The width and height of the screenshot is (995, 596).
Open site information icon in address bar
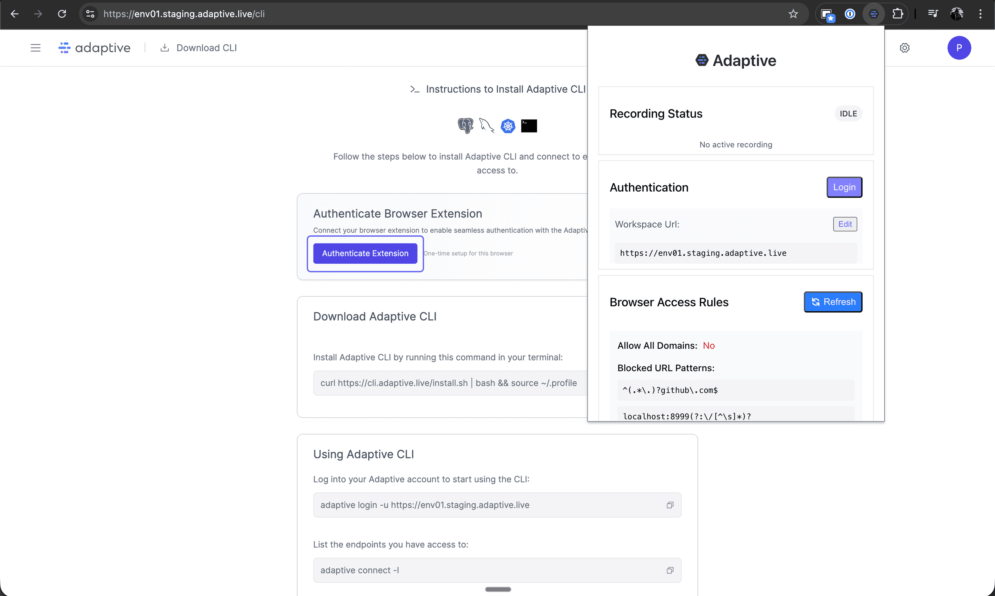90,14
